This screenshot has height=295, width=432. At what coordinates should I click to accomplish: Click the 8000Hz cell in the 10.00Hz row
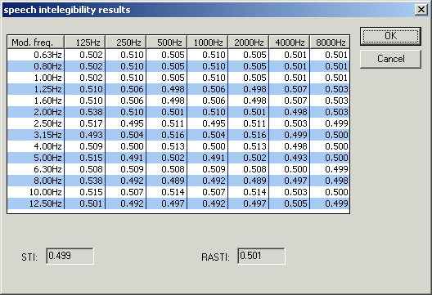[330, 192]
